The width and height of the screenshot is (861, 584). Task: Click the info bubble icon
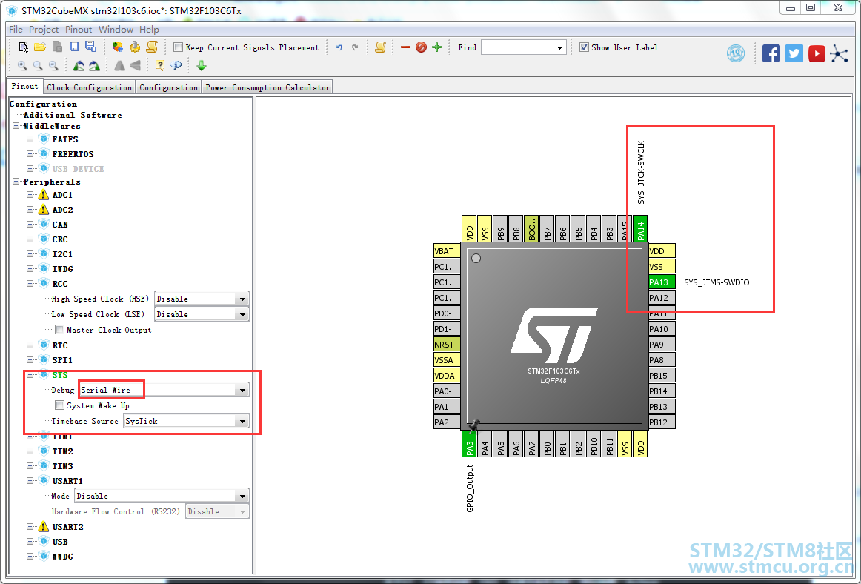click(176, 66)
